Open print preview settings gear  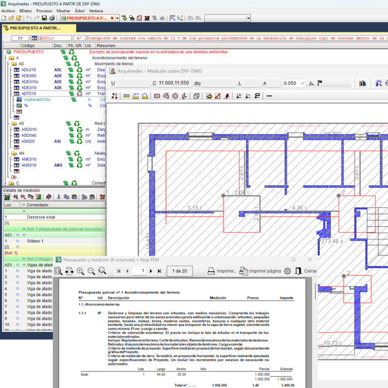coord(287,271)
